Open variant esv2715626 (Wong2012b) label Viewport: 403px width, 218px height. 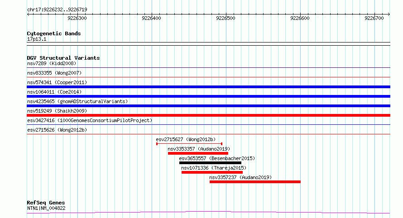57,130
